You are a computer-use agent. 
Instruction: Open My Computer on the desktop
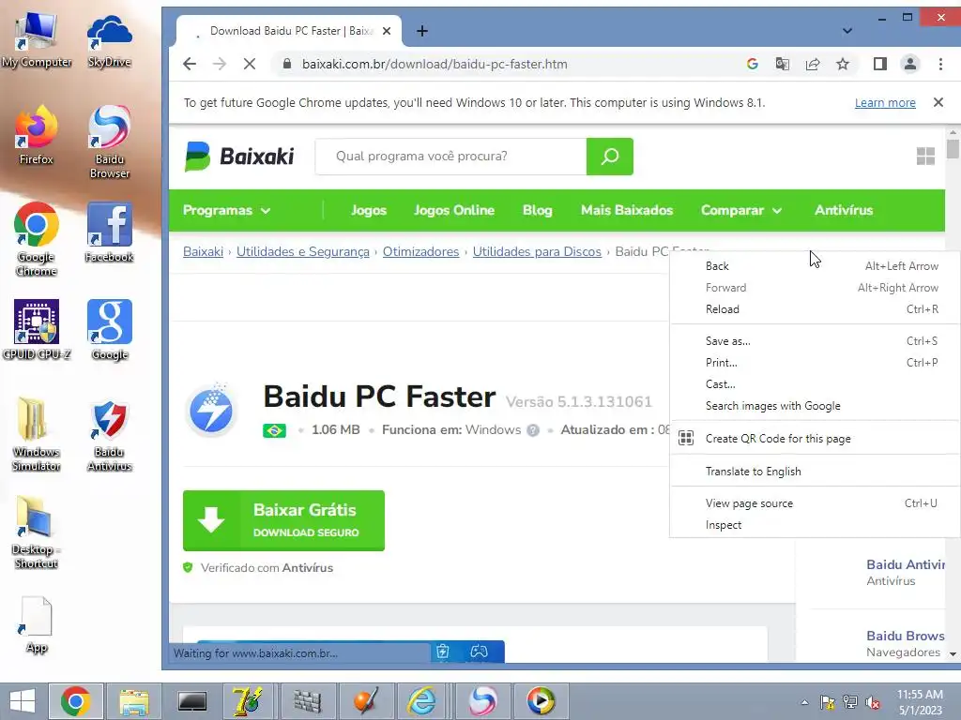pos(37,40)
